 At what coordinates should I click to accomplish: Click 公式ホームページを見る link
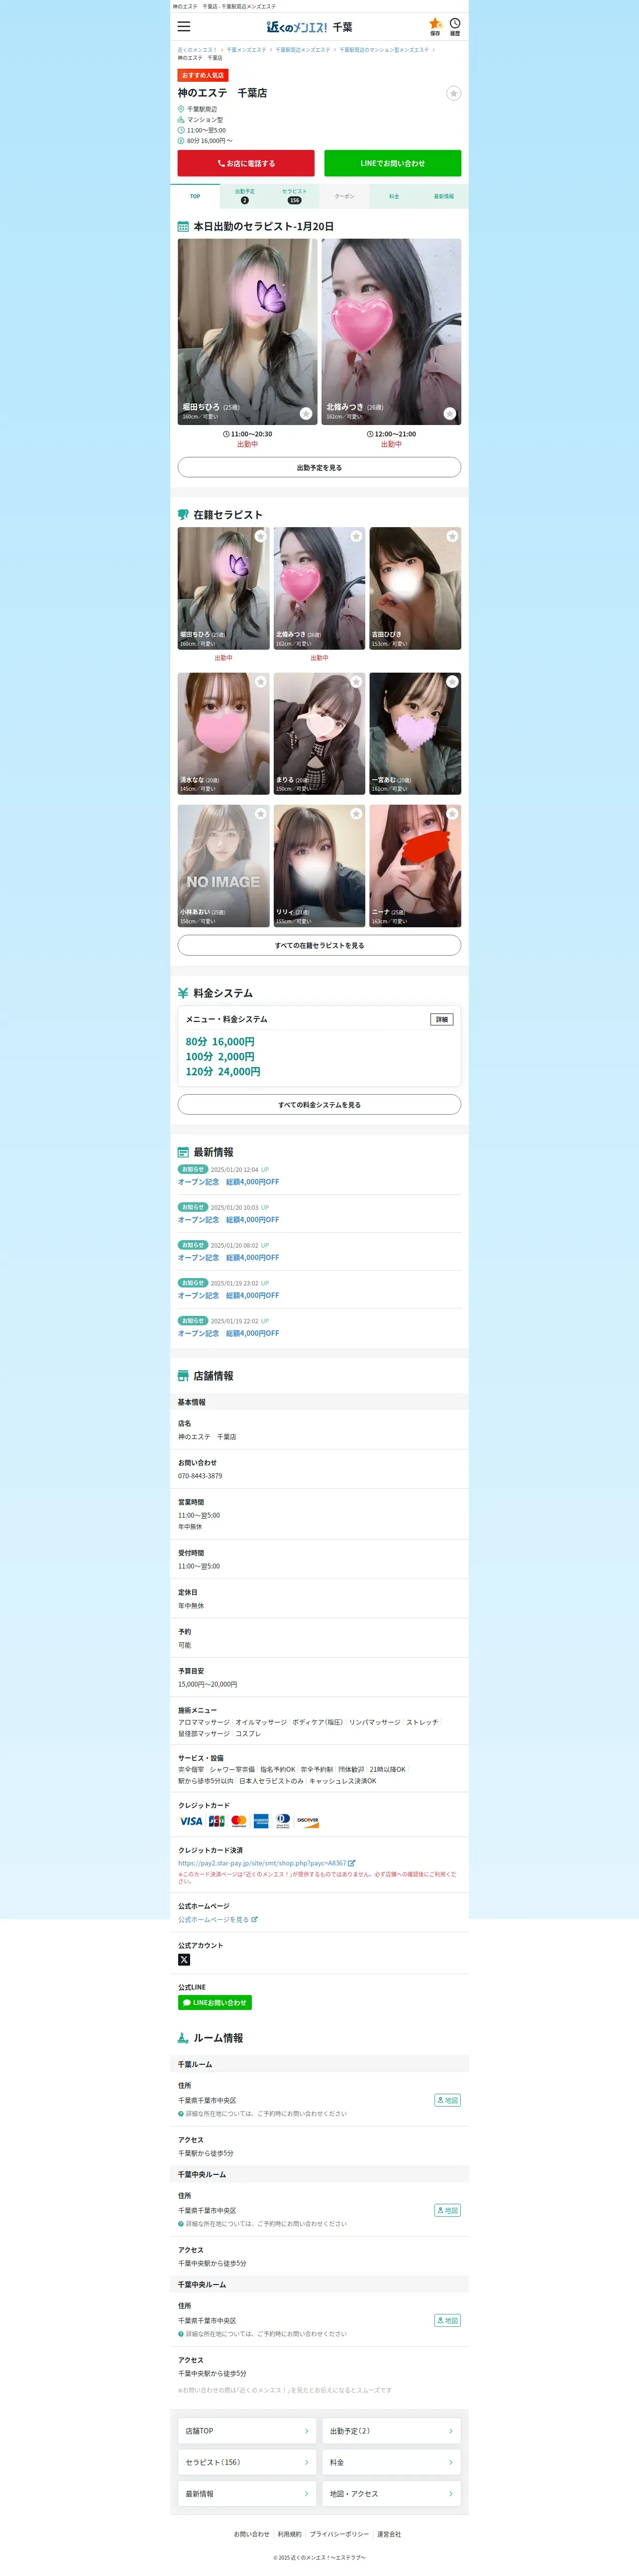click(x=217, y=1919)
